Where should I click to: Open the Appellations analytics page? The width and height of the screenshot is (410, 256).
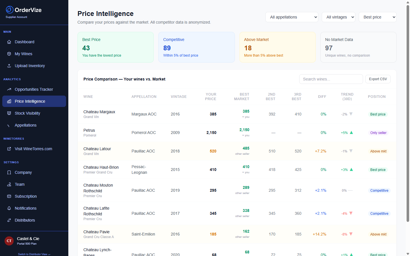click(x=34, y=125)
